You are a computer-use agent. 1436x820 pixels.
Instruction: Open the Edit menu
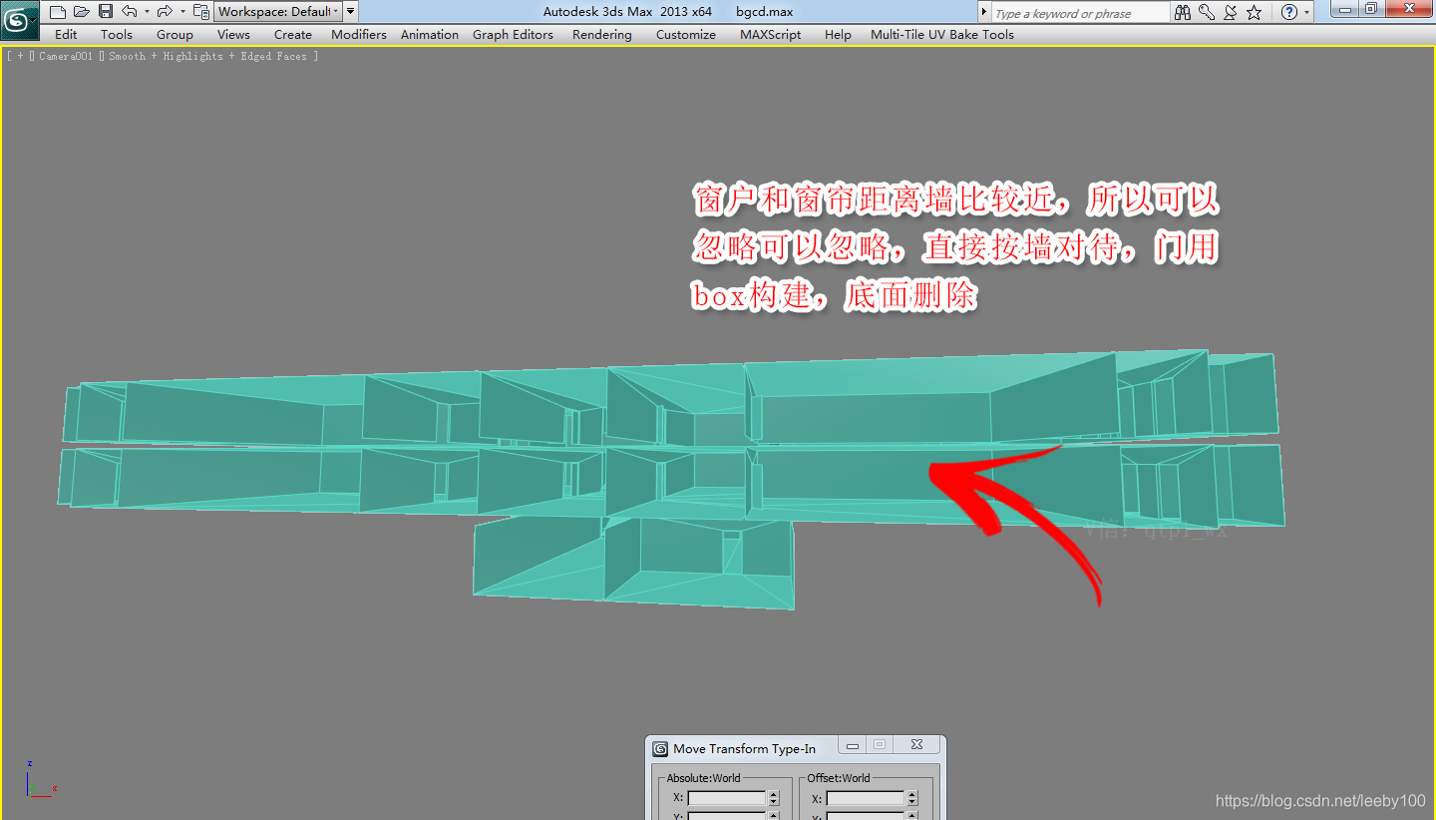tap(66, 34)
